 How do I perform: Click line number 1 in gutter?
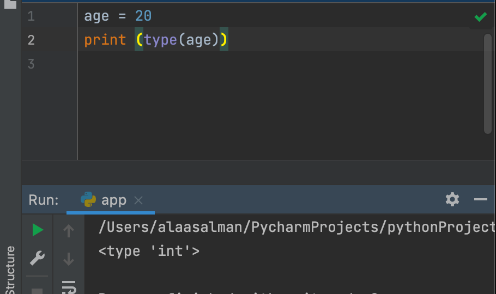pos(31,16)
